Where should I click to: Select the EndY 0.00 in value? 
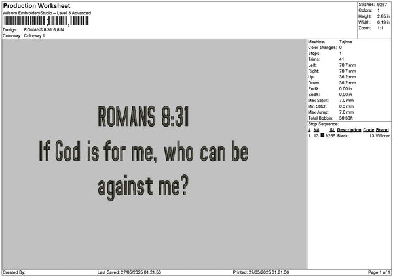pos(346,95)
